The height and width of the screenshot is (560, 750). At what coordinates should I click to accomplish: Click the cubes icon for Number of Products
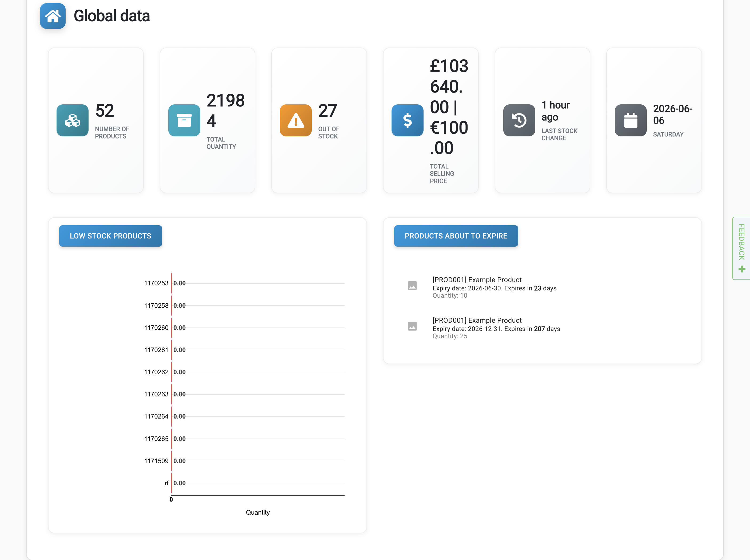pos(73,120)
